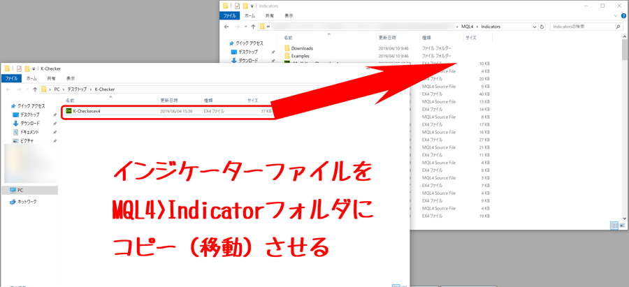The width and height of the screenshot is (629, 287).
Task: Click デスクトップ in K-Checker breadcrumb path
Action: (77, 89)
